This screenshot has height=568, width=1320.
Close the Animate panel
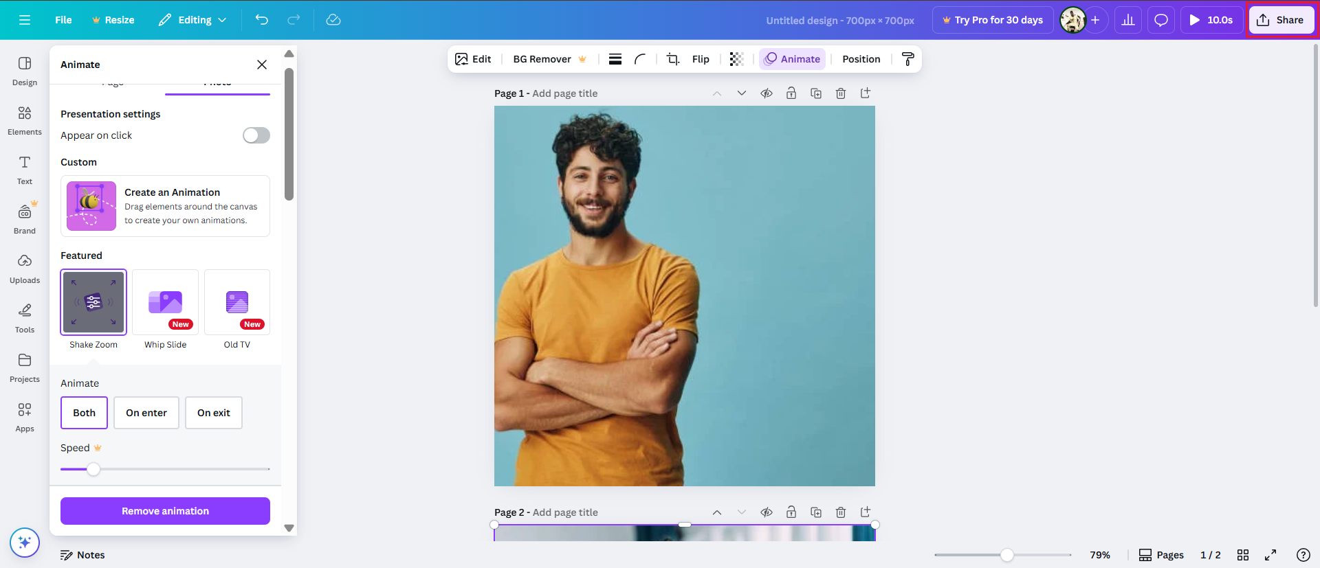262,65
